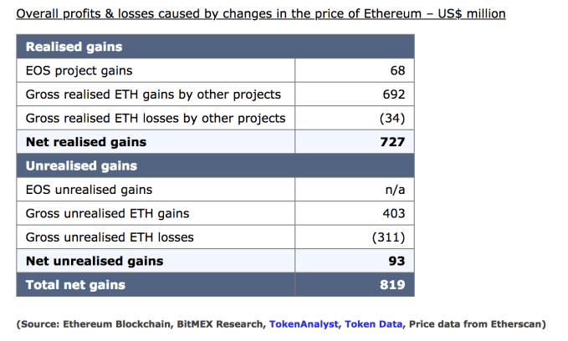Select the EOS unrealised gains row label
568x341 pixels.
click(x=89, y=190)
